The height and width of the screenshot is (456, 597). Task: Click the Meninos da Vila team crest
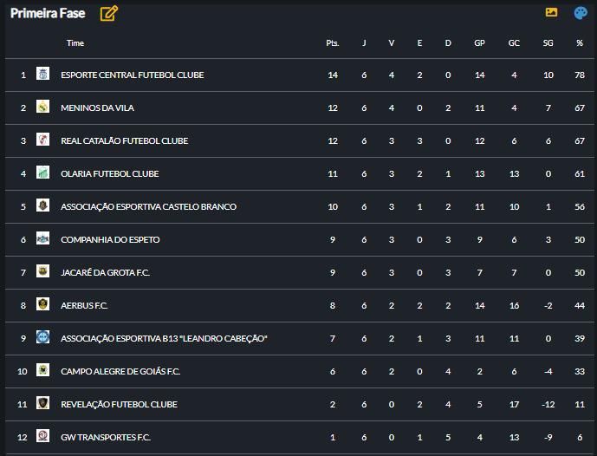tap(42, 107)
